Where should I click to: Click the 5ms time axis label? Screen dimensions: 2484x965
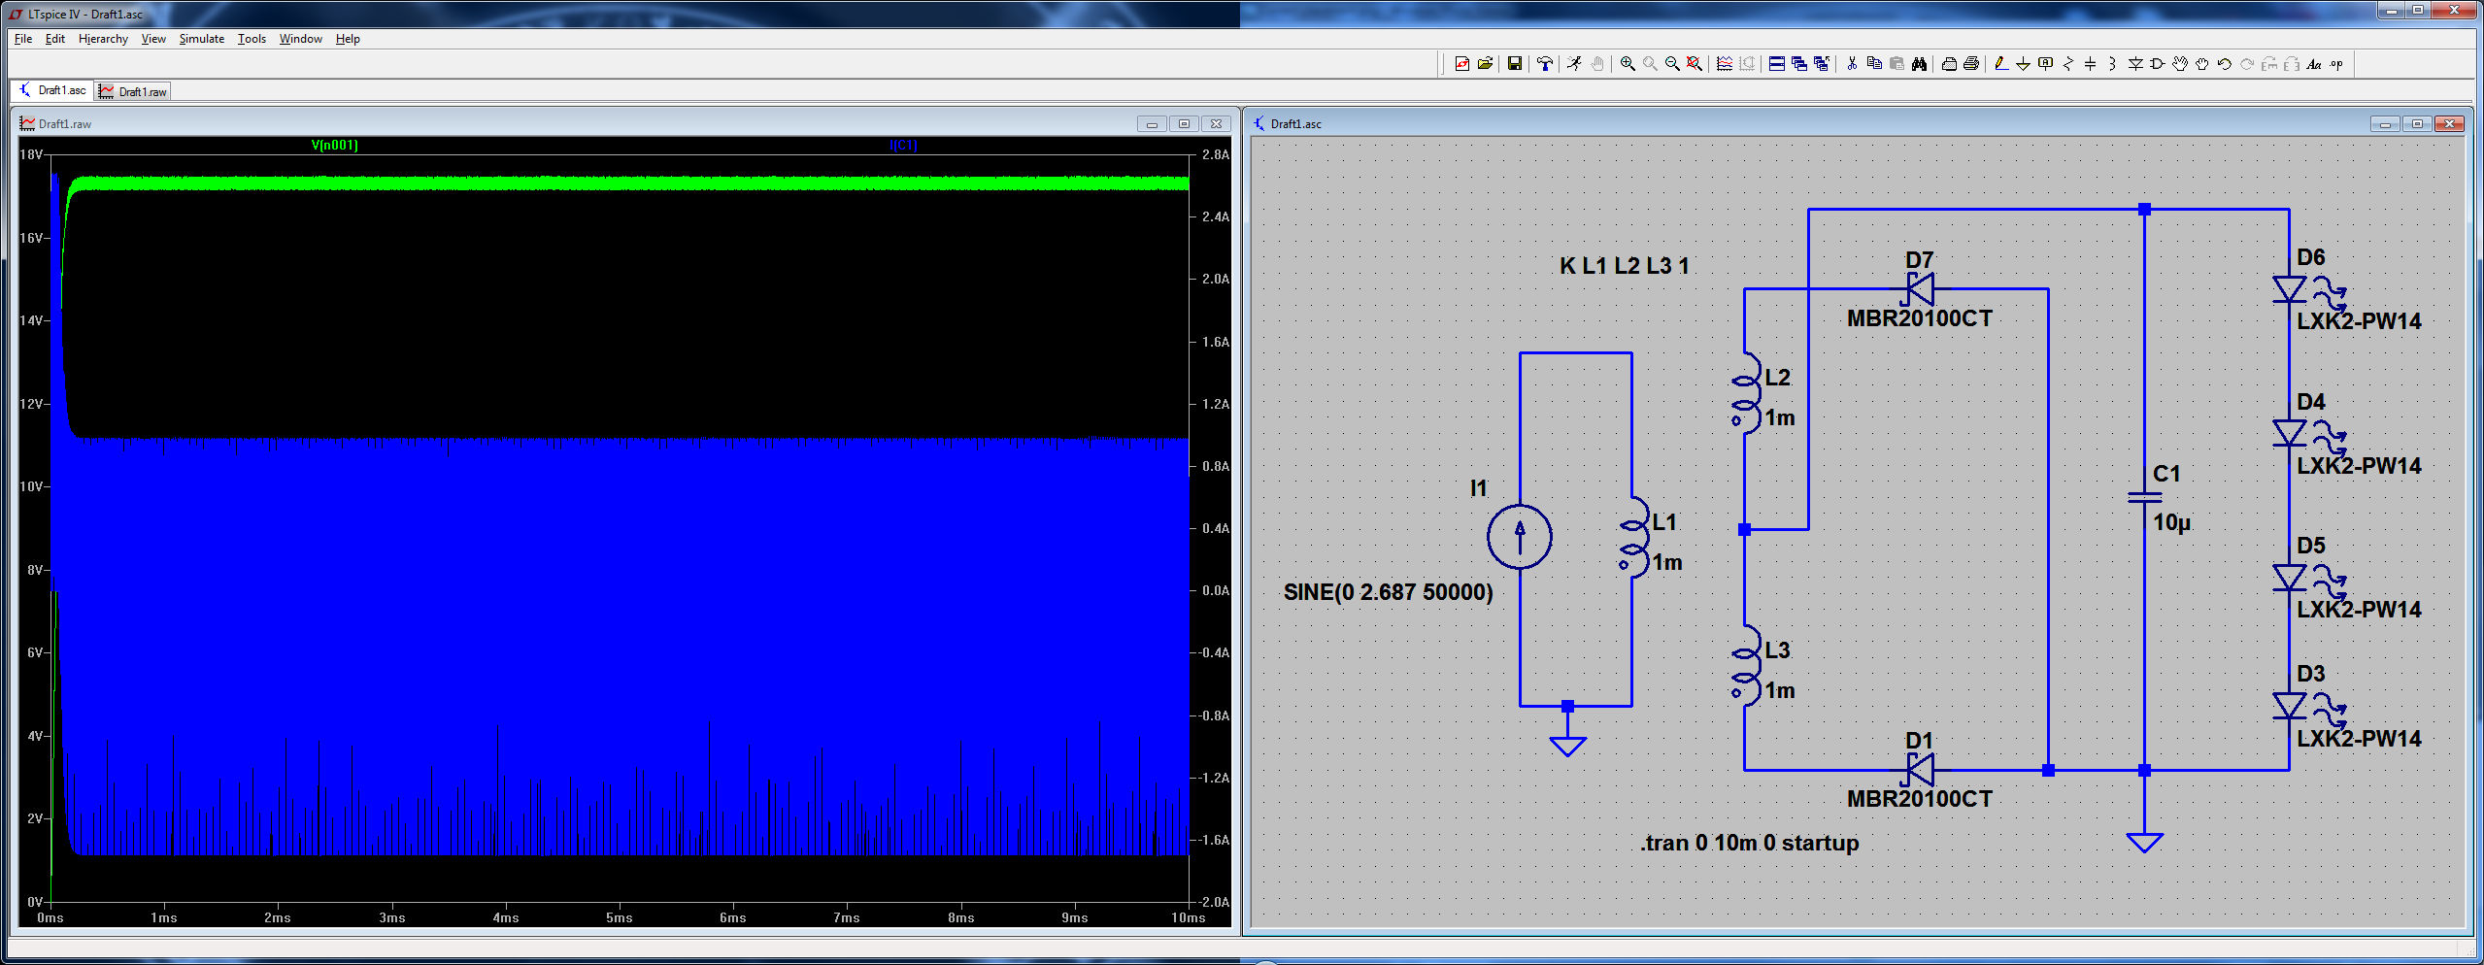click(x=620, y=917)
